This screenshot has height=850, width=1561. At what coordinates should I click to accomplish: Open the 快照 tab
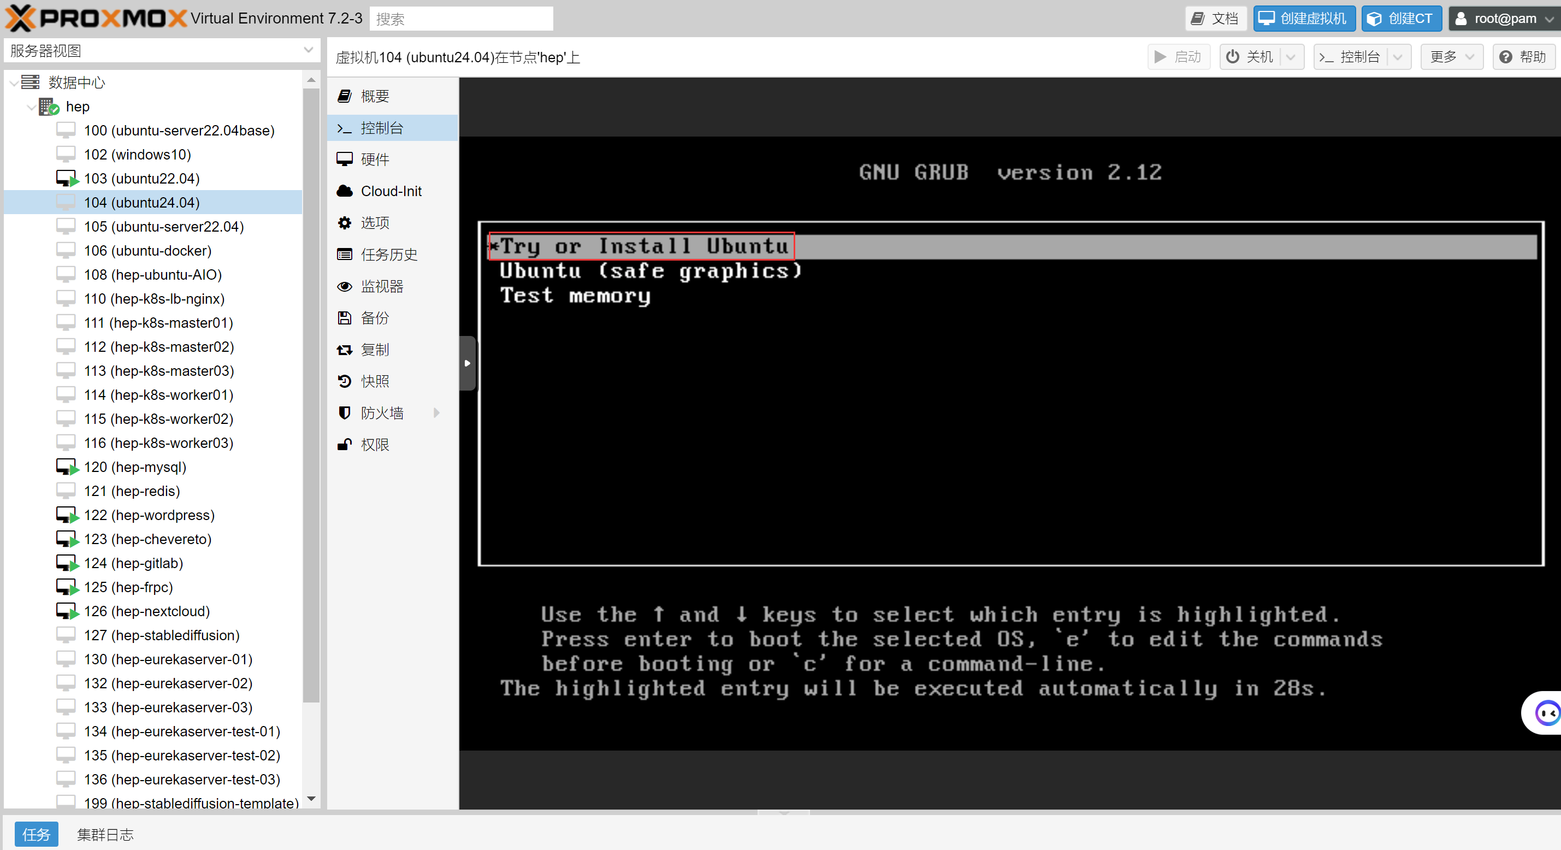(x=393, y=381)
